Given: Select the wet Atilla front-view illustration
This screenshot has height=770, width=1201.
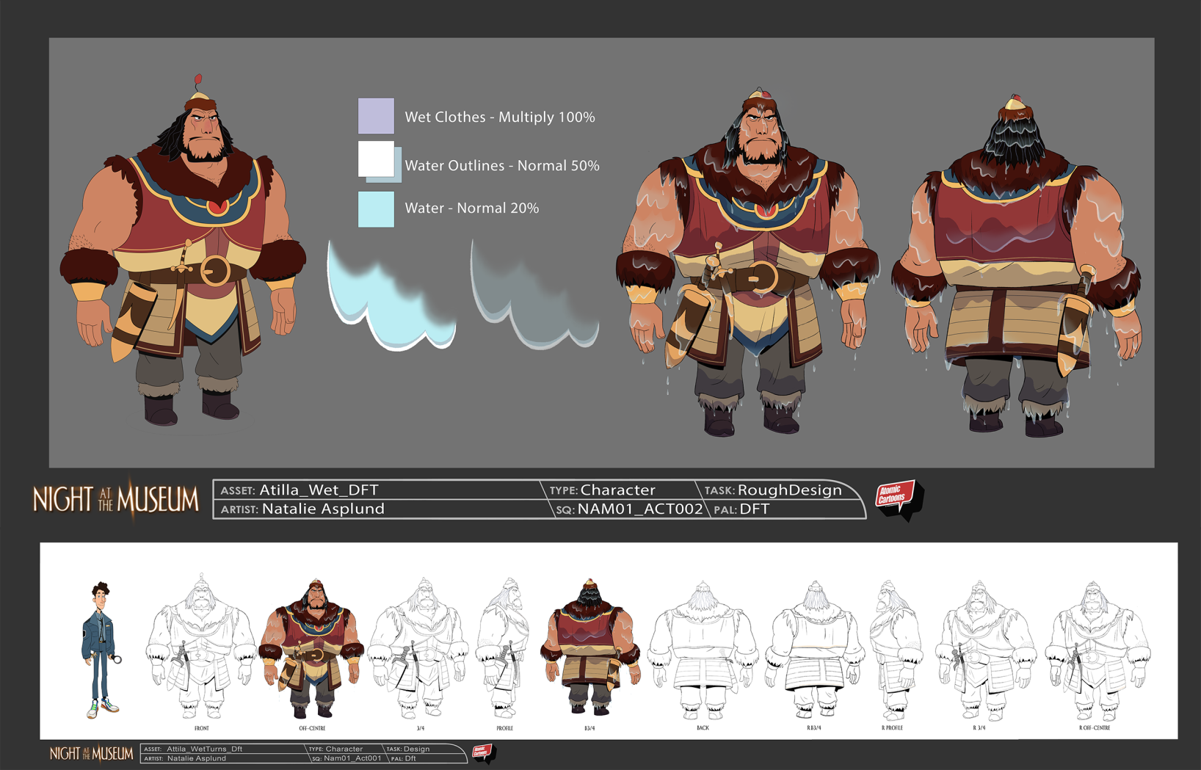Looking at the screenshot, I should pyautogui.click(x=747, y=261).
